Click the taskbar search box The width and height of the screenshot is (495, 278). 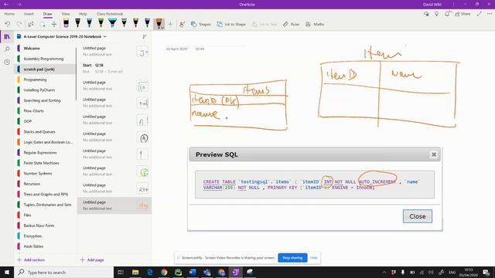click(63, 272)
